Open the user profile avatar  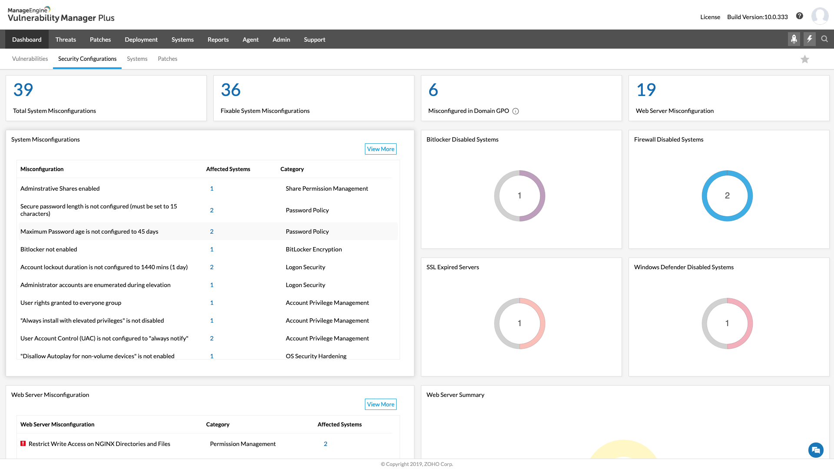[x=820, y=16]
